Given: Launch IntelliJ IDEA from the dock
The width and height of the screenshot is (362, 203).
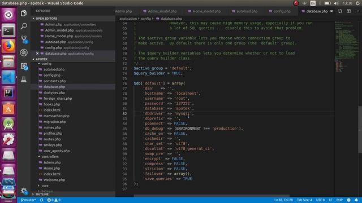Looking at the screenshot, I should pos(8,92).
